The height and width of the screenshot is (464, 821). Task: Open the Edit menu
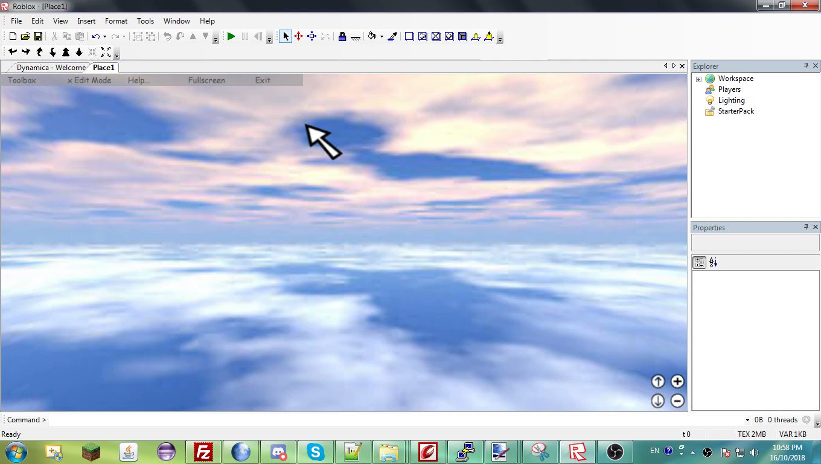37,21
